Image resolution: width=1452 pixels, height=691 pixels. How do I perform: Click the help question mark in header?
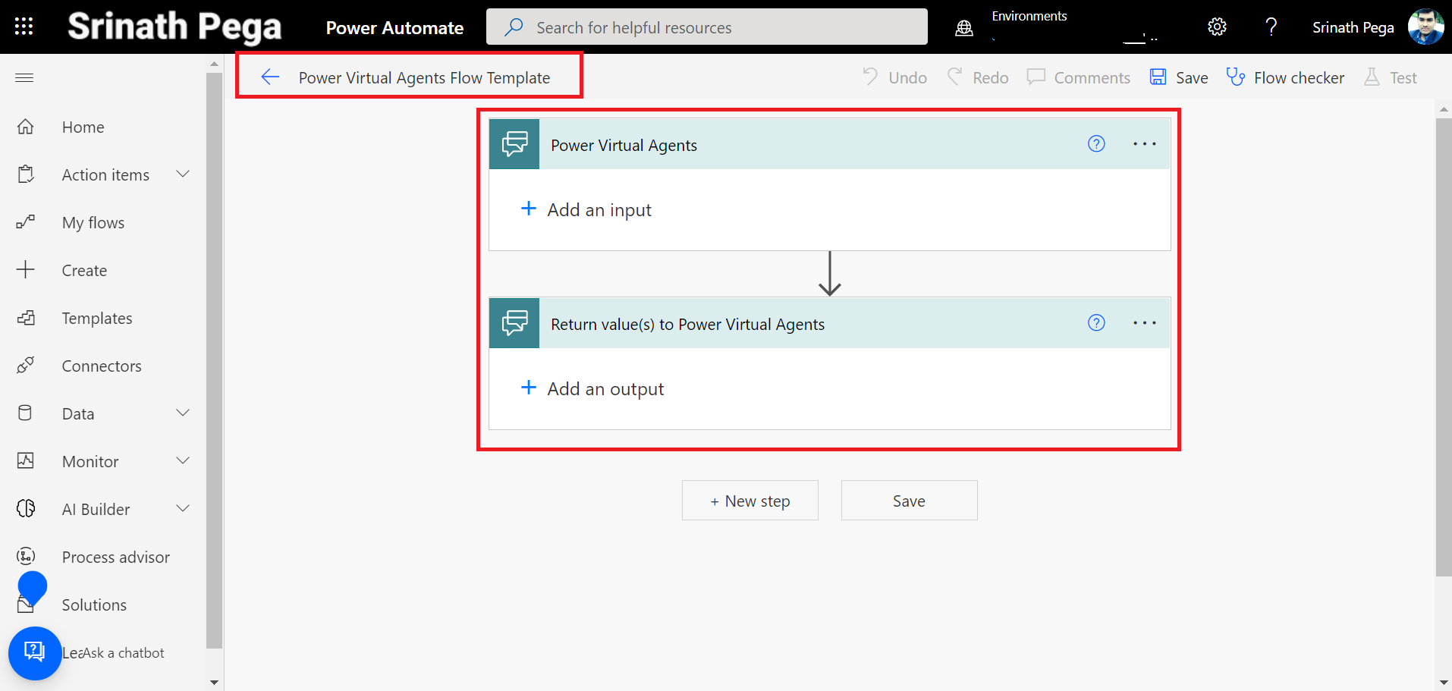click(1271, 27)
